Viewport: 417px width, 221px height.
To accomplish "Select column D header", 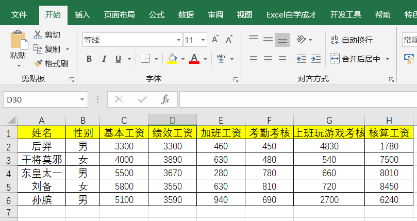I will (x=172, y=120).
